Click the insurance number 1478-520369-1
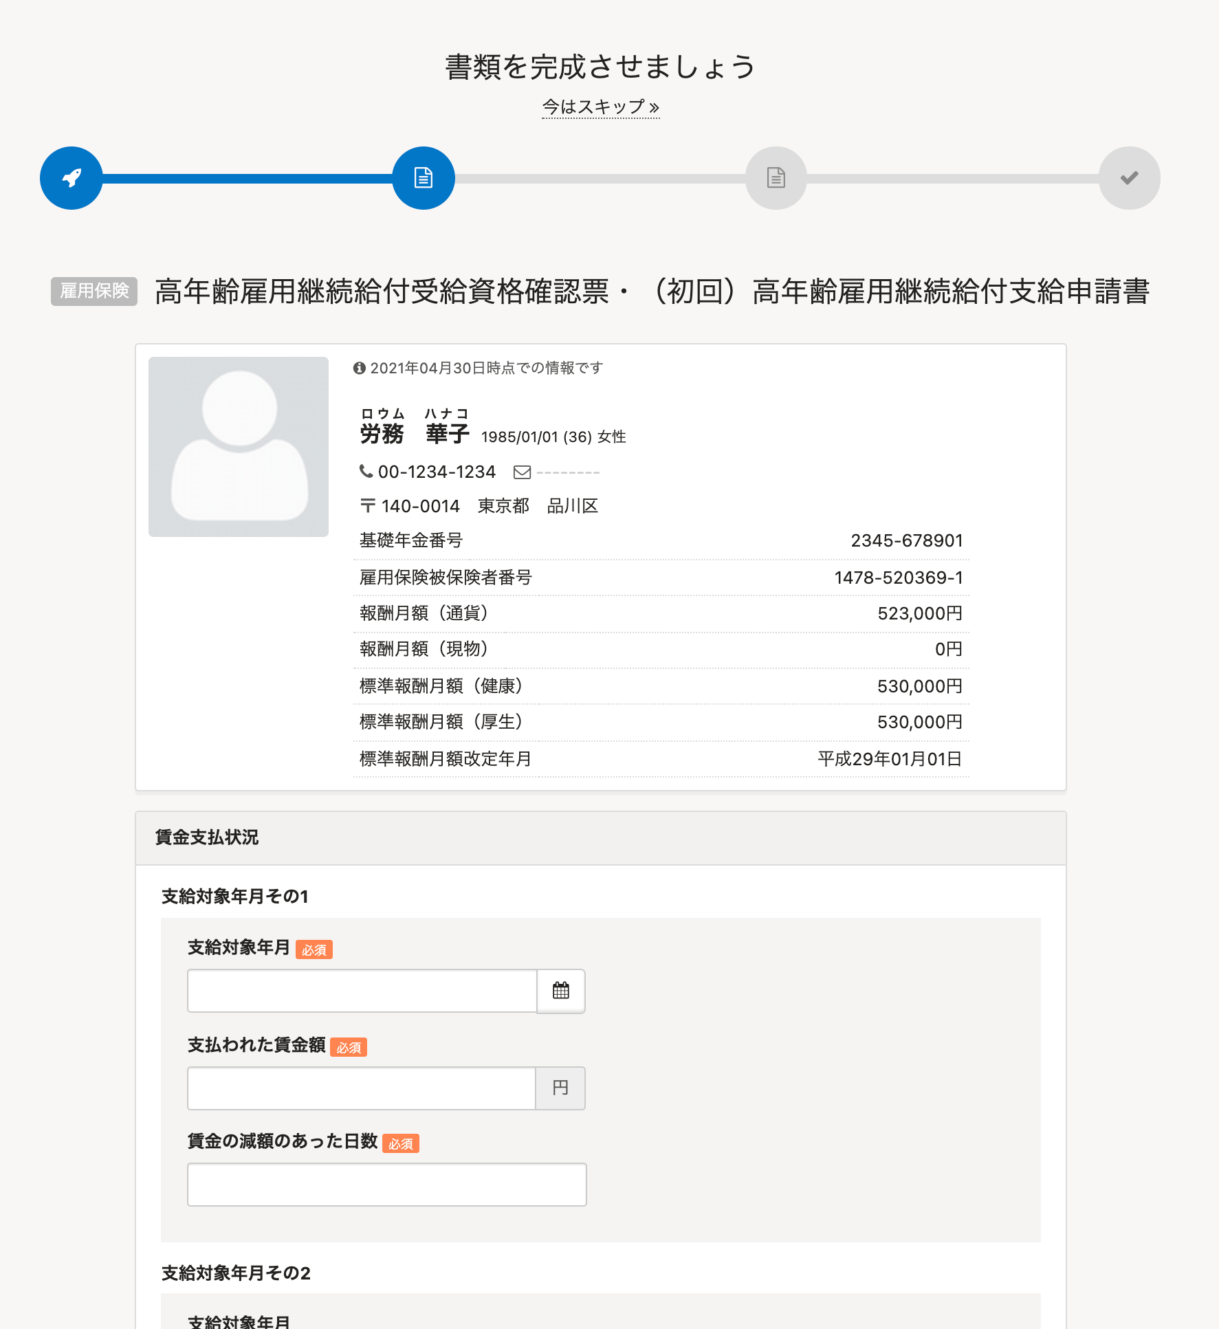The height and width of the screenshot is (1329, 1219). 899,578
